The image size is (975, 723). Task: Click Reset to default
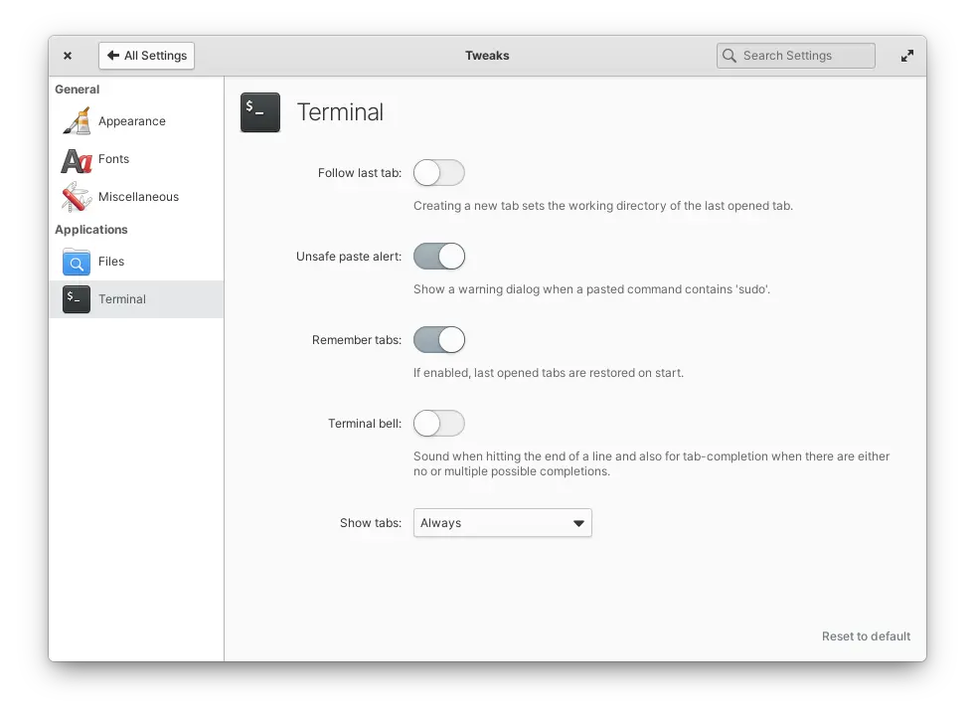coord(866,636)
